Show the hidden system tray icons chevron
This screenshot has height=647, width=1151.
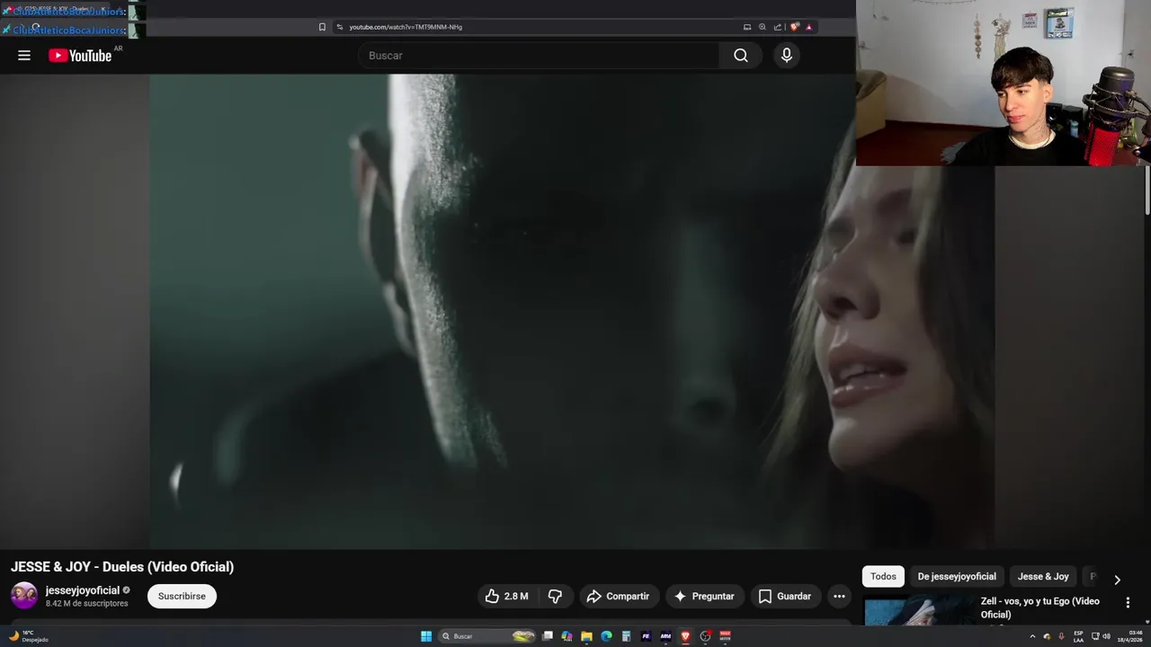pyautogui.click(x=1032, y=636)
